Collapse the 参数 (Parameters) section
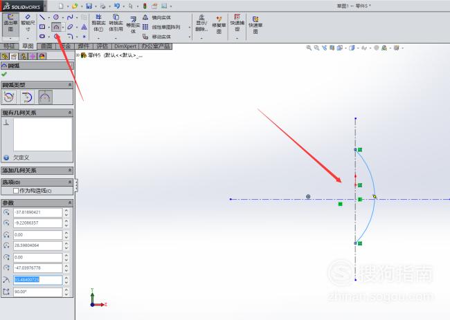 [x=70, y=203]
